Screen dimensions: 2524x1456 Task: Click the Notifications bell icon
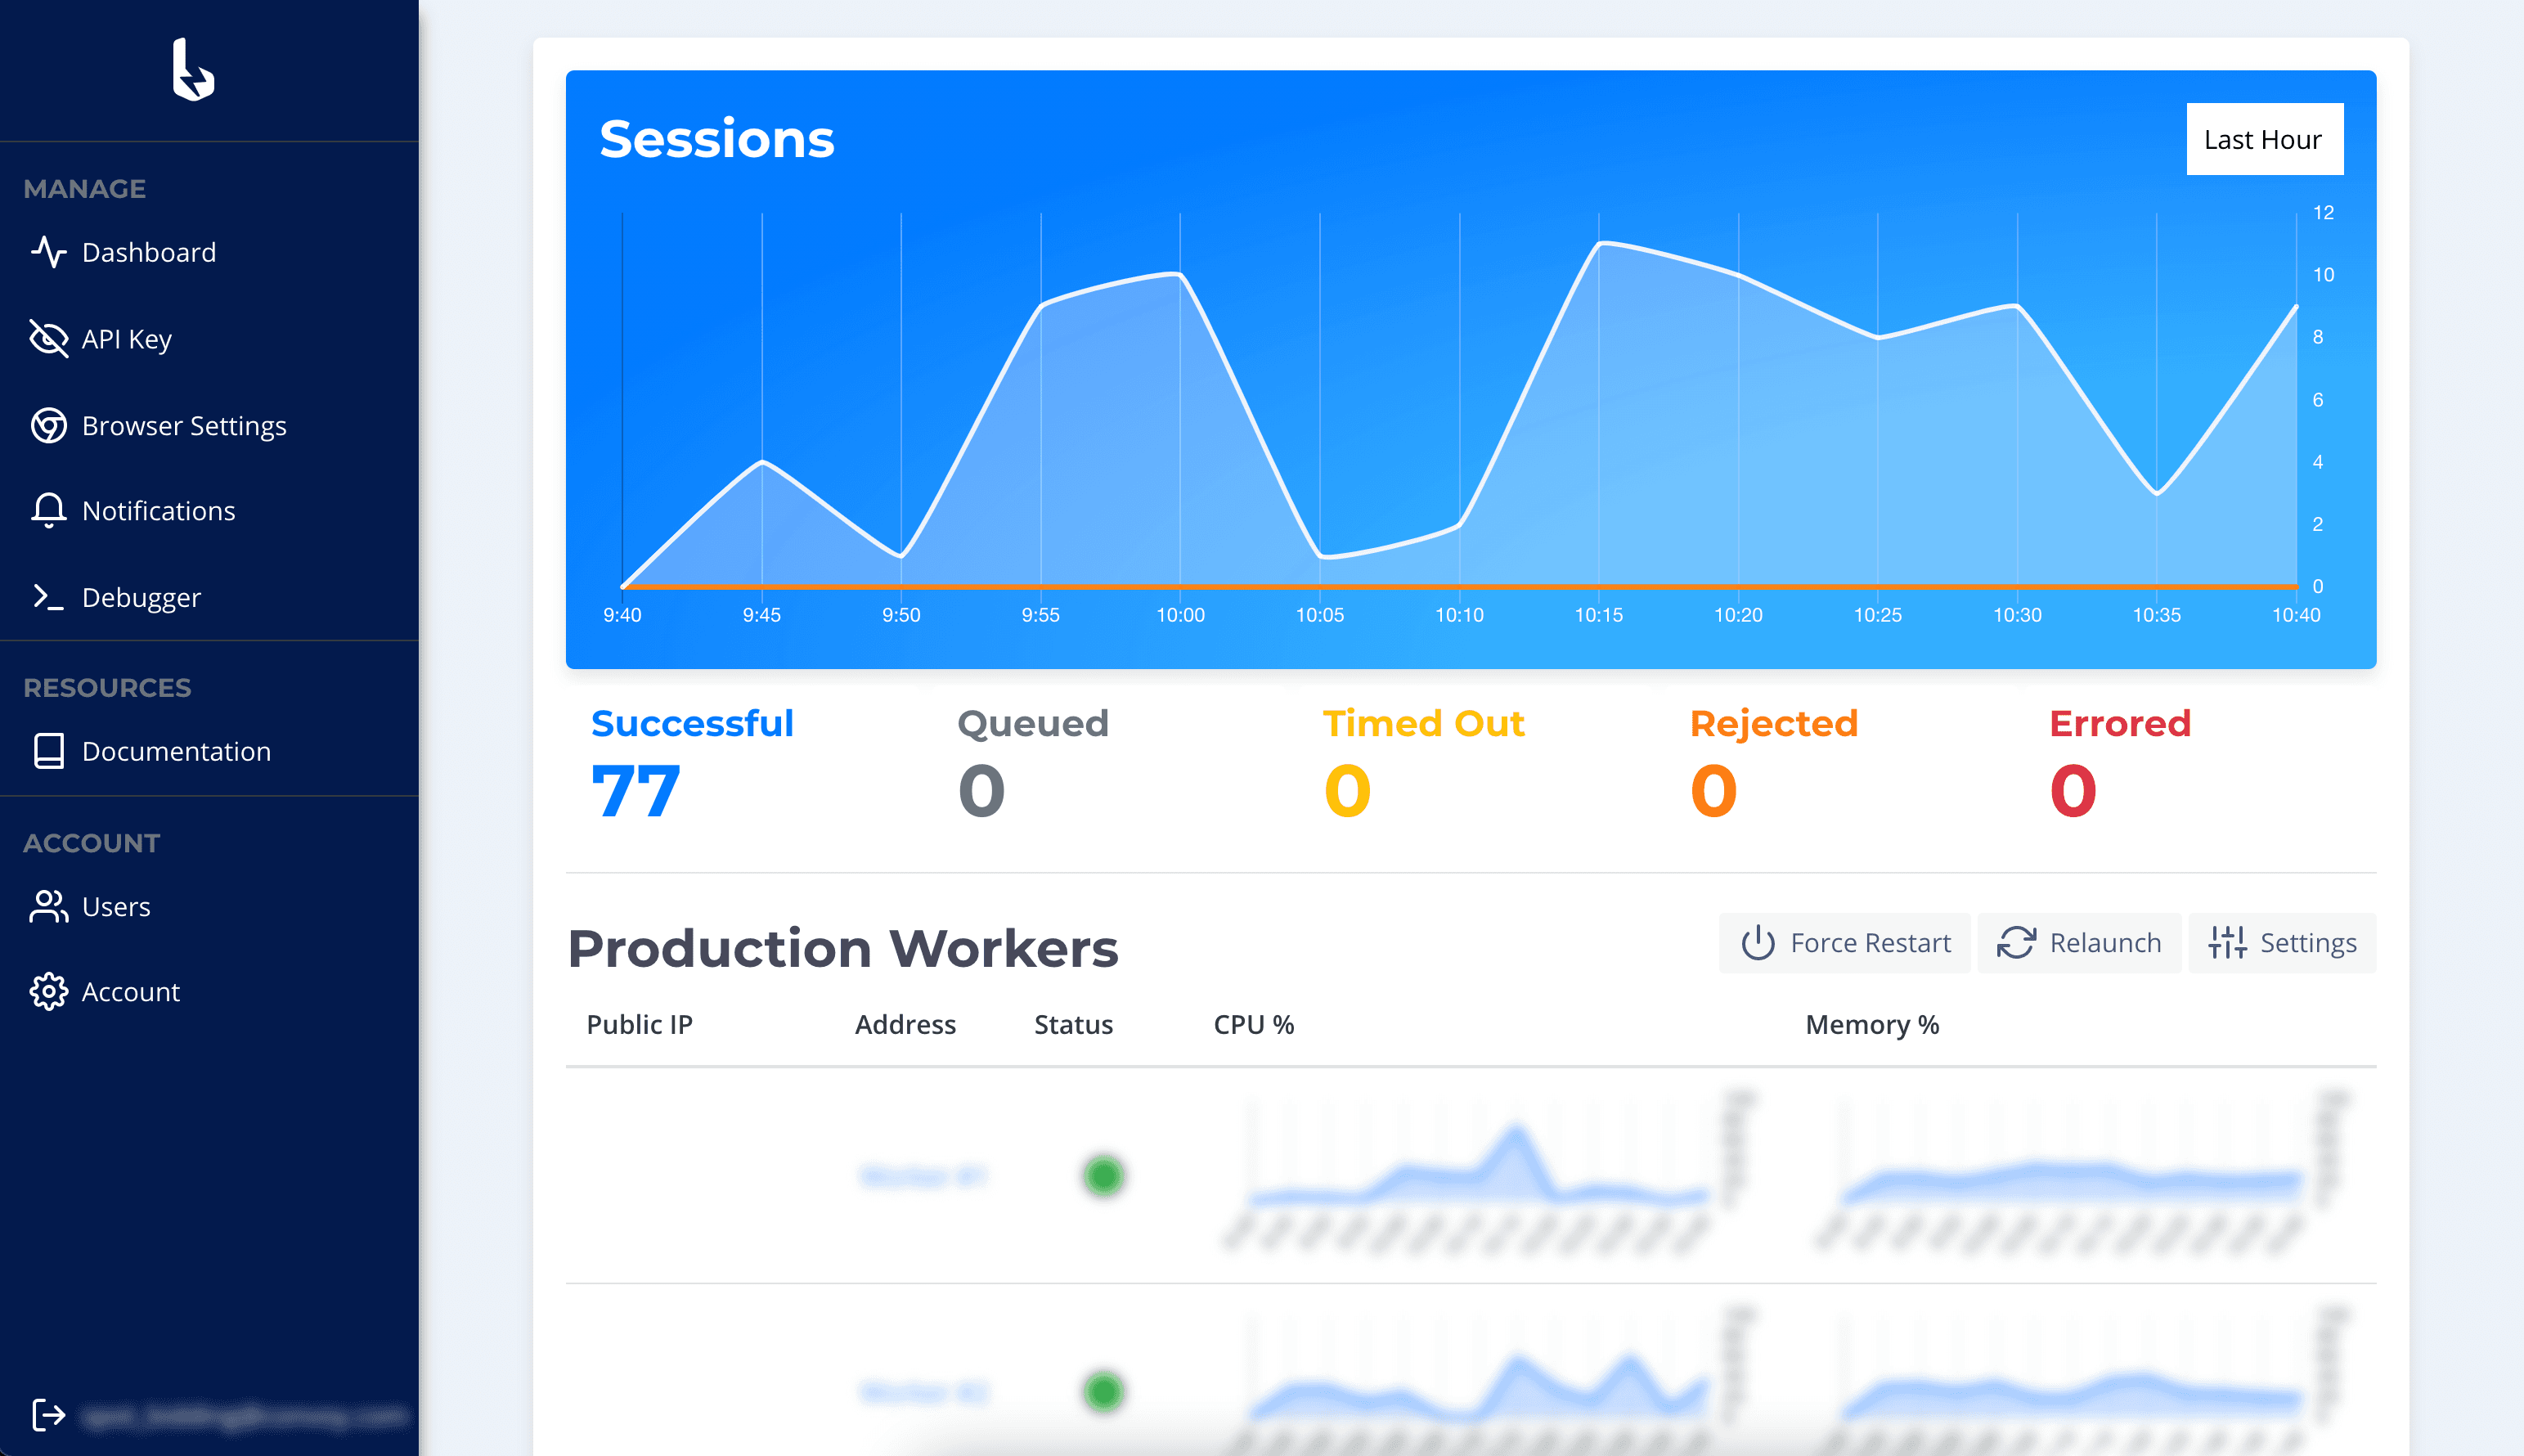point(48,510)
